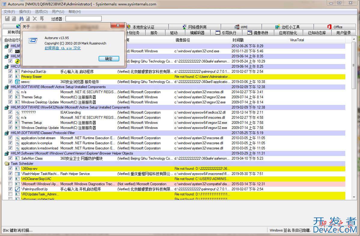Select the 'IEAK branding' description cell

71,112
